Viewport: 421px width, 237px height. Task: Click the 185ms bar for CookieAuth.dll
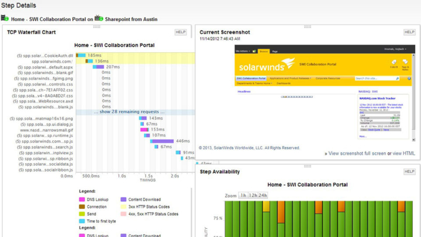pos(81,56)
